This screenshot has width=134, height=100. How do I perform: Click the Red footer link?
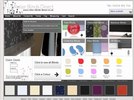(x=30, y=99)
